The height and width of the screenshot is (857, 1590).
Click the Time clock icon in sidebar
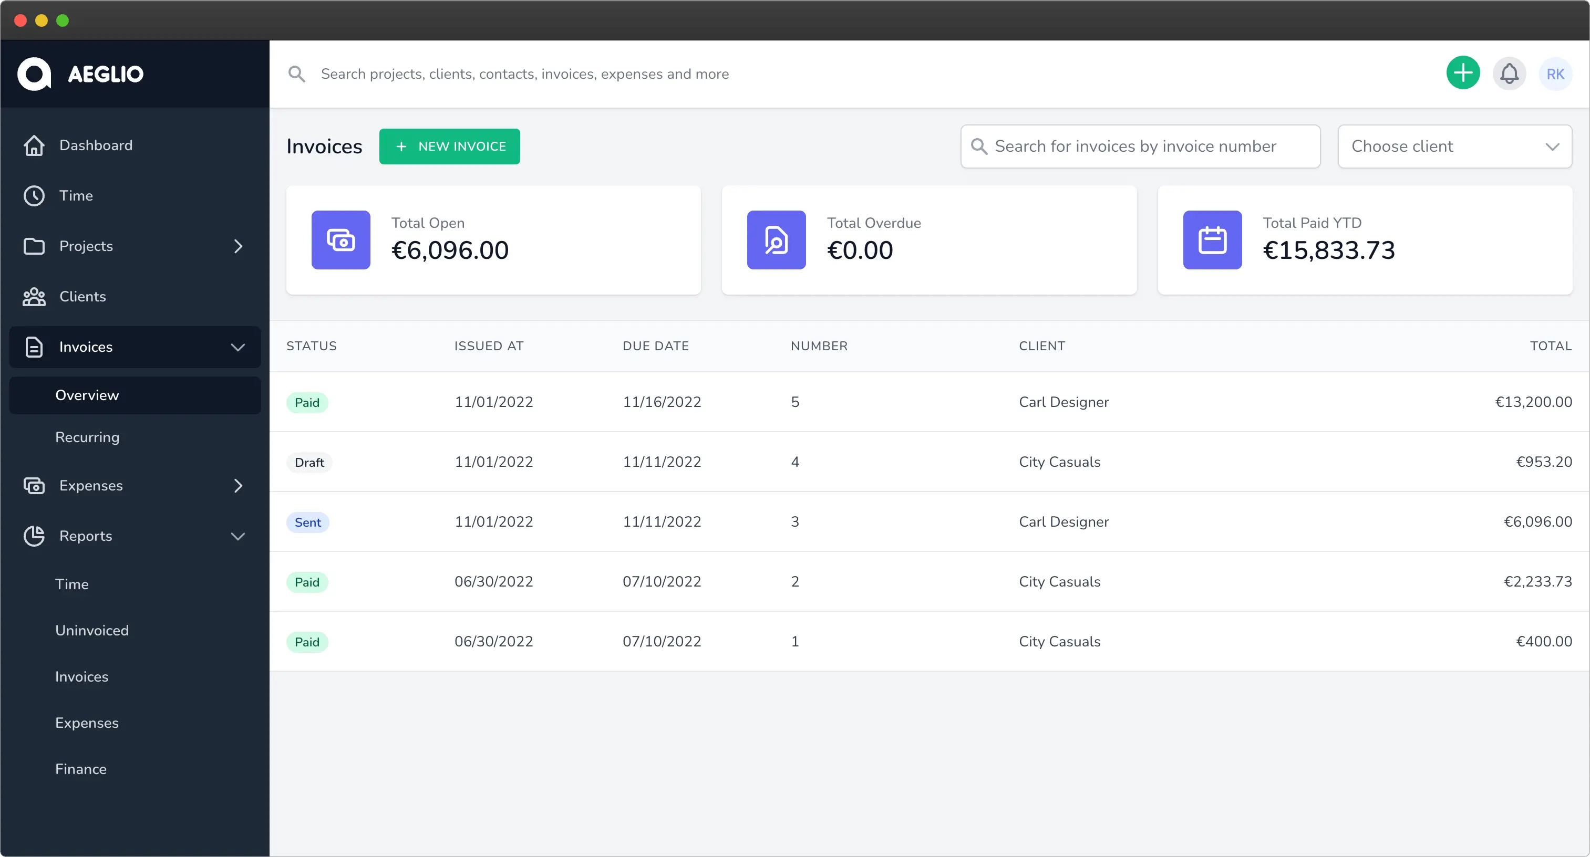(34, 195)
